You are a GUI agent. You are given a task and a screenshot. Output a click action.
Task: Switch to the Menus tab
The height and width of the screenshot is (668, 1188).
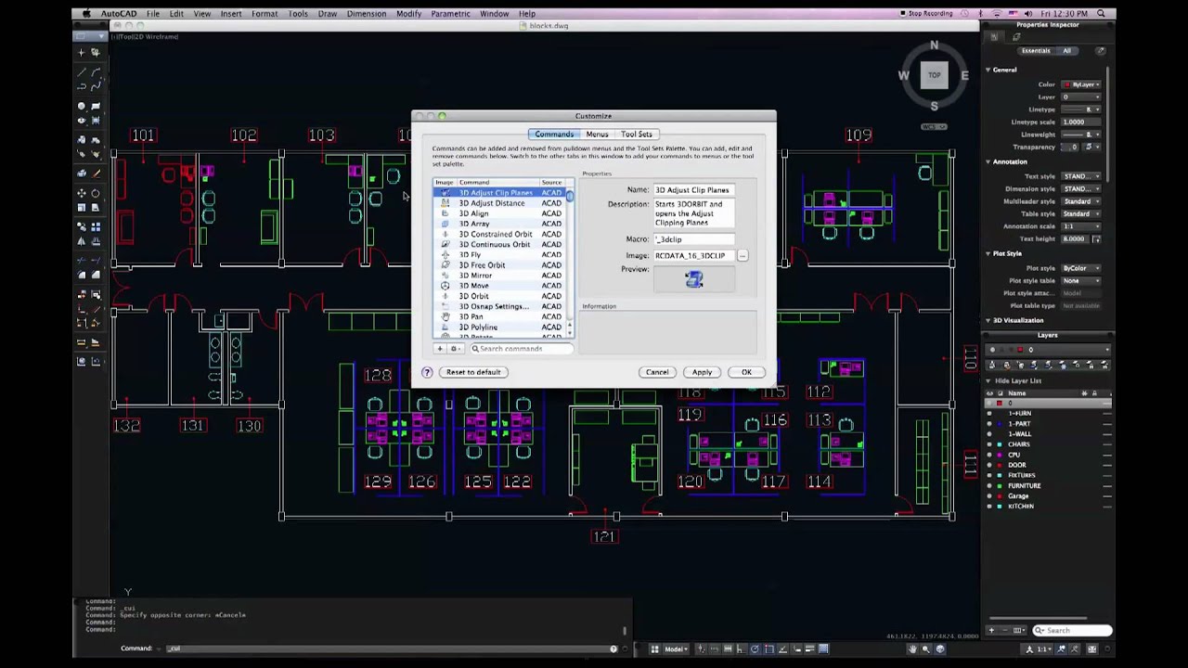(x=597, y=135)
